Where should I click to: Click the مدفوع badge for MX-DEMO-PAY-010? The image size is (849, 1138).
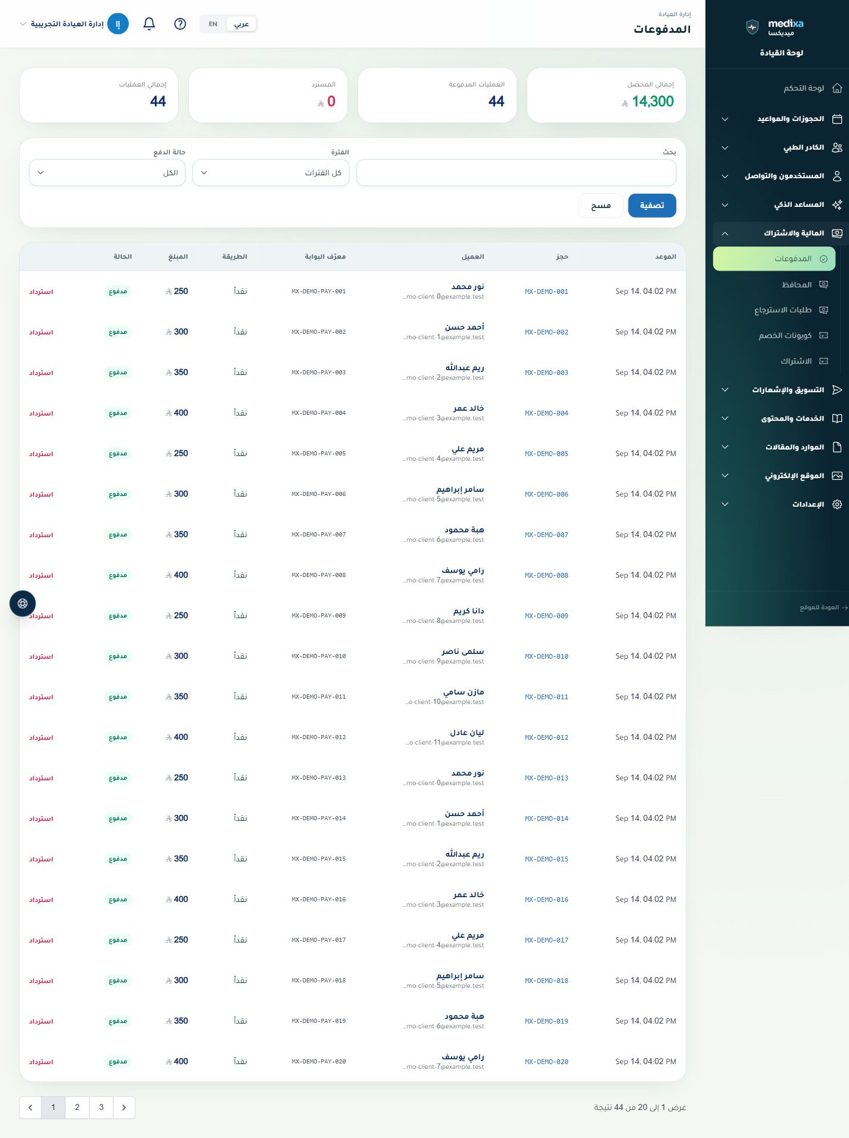tap(118, 656)
